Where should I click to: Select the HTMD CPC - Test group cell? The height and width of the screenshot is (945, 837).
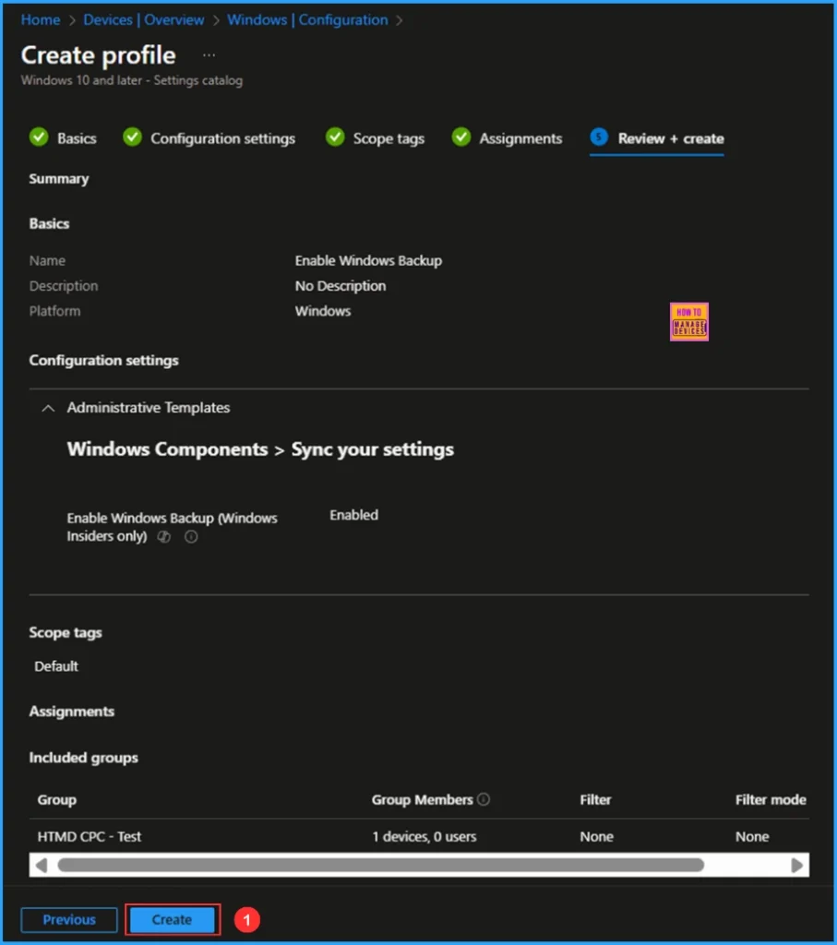pos(90,836)
